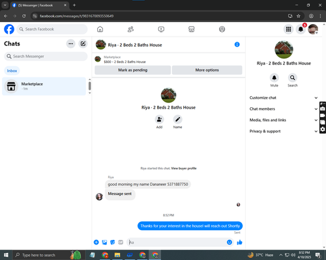Click the chat header house avatar

100,44
